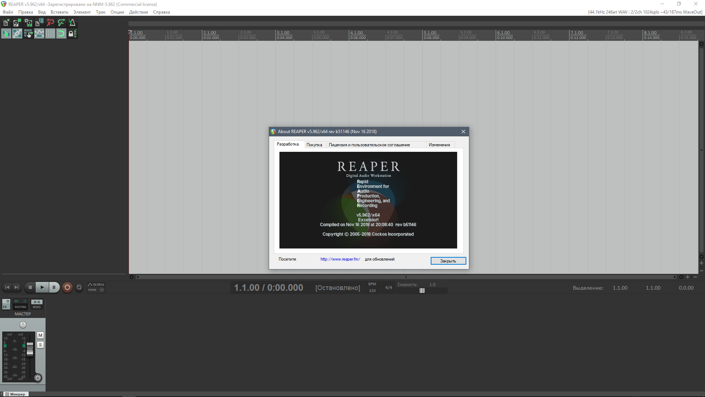Toggle master MONO button
Viewport: 705px width, 397px height.
tap(37, 304)
